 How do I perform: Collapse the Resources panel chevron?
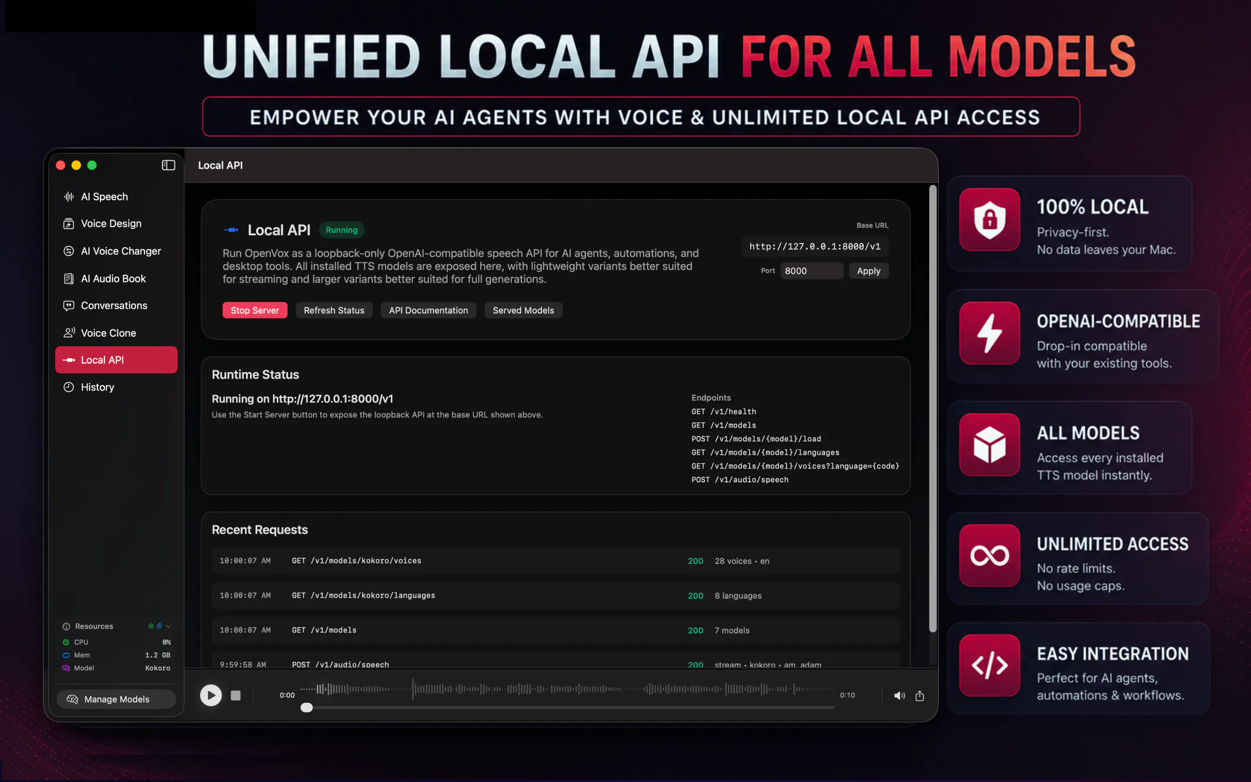(x=169, y=626)
